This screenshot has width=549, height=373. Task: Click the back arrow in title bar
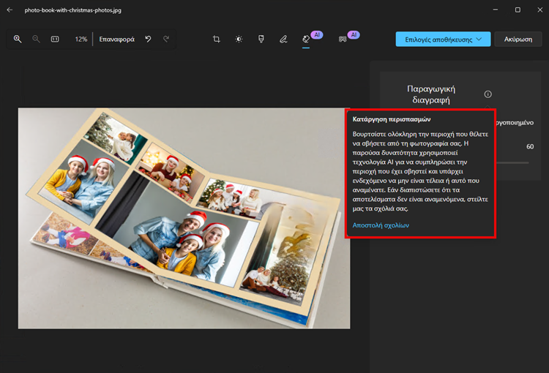tap(10, 10)
